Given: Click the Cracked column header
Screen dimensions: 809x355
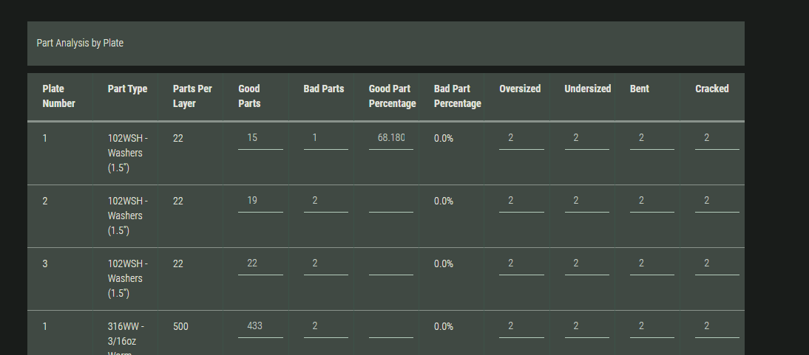Looking at the screenshot, I should pyautogui.click(x=712, y=89).
